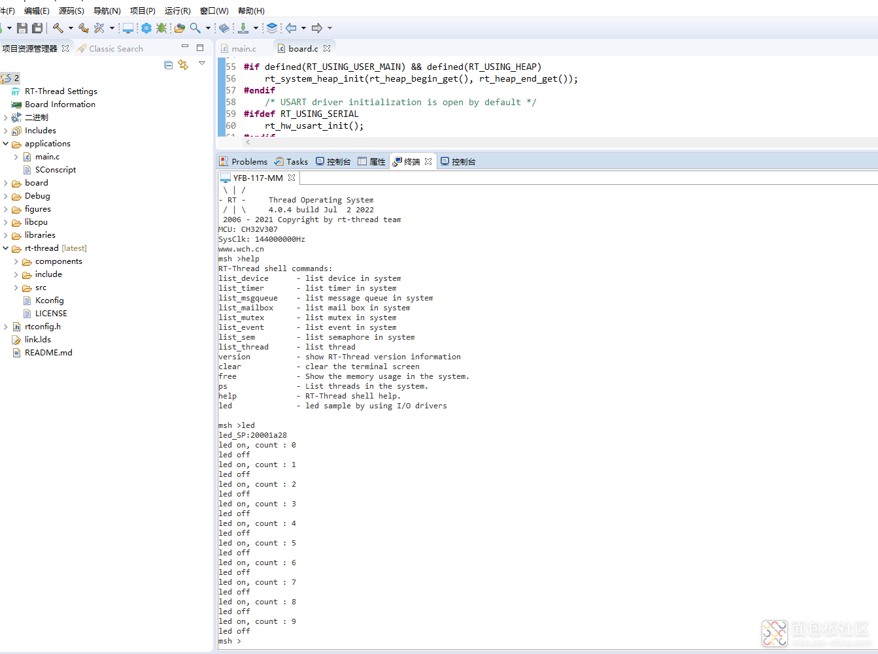Expand the libraries folder
This screenshot has width=878, height=654.
(6, 235)
